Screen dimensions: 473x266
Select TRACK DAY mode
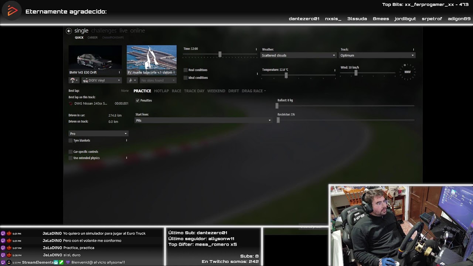pos(194,91)
